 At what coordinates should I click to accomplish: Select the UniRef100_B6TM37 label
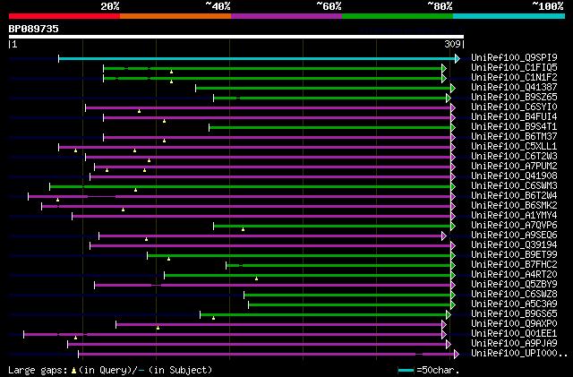click(x=514, y=136)
